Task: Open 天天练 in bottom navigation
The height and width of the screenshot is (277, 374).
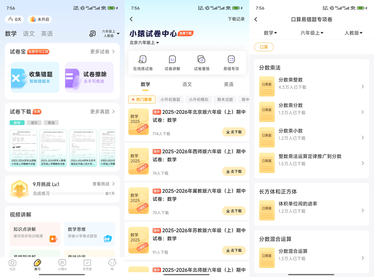Action: [87, 264]
